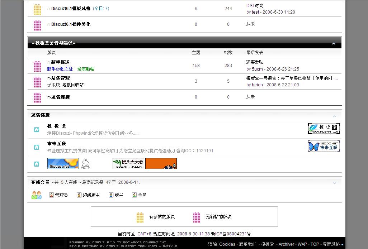
Task: Open the 模板堂 friend link title
Action: (x=57, y=126)
